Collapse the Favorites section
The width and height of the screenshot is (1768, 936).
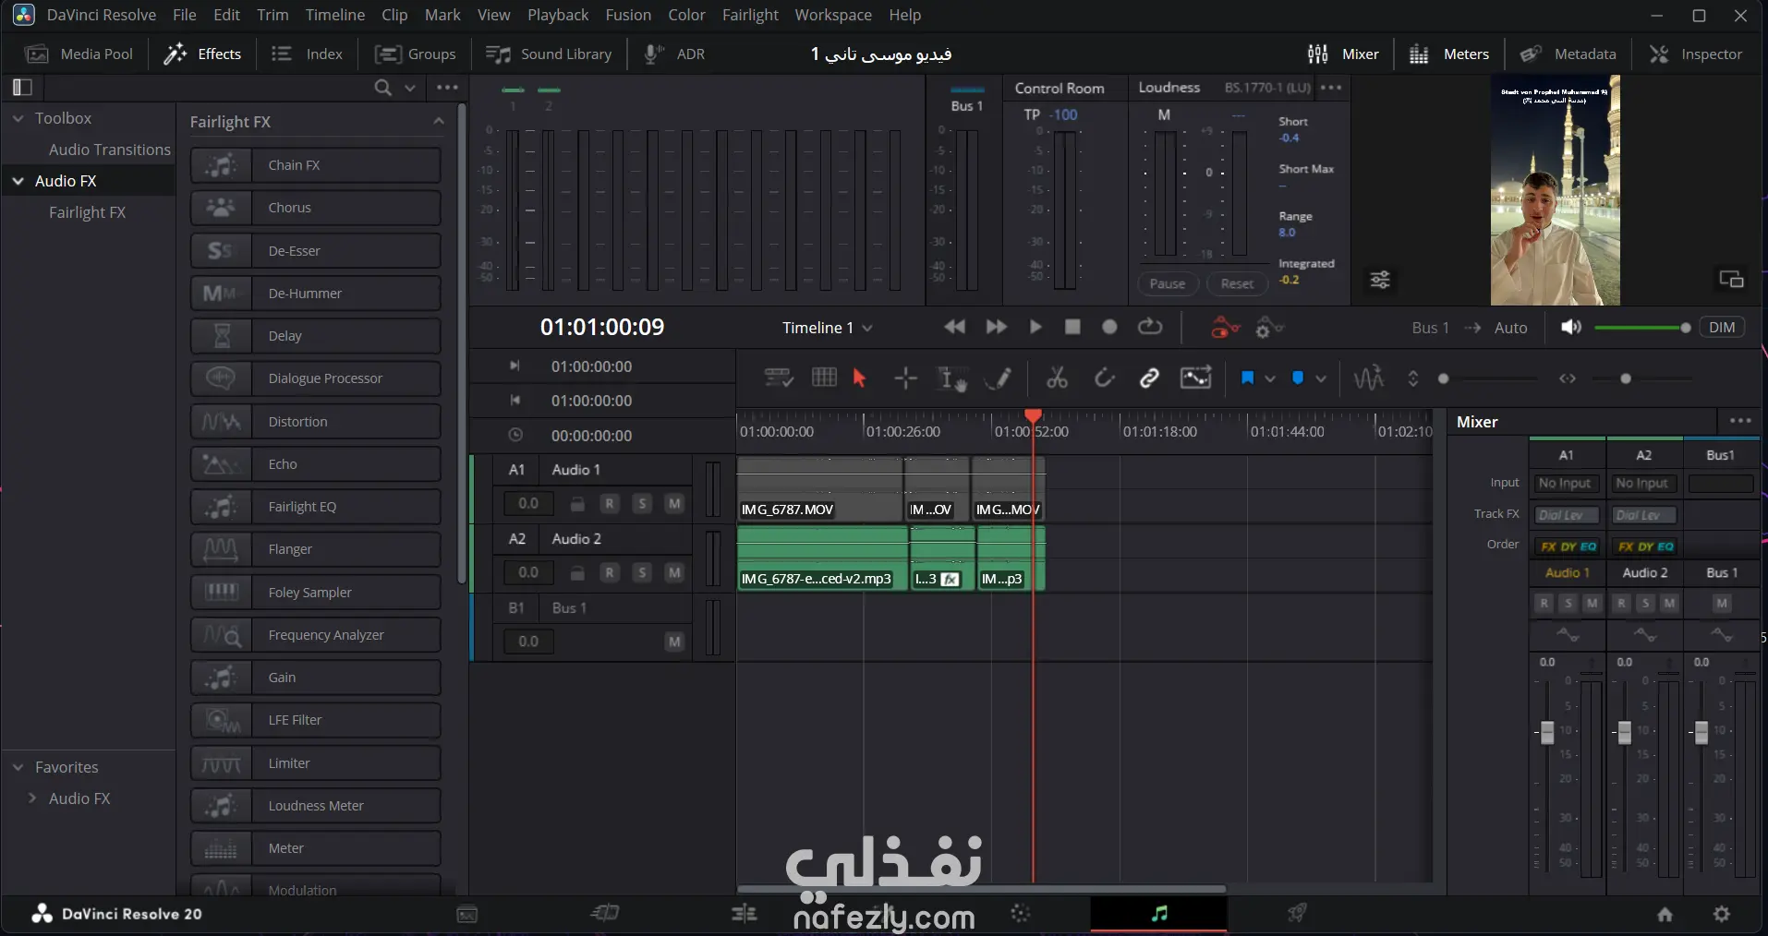coord(18,767)
